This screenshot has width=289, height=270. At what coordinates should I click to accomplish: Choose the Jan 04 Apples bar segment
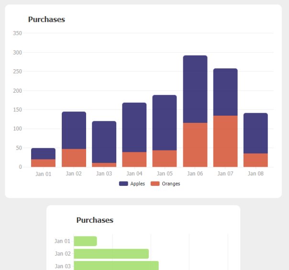(x=134, y=128)
